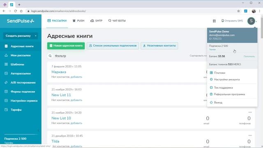Open the Марквиз address book
The image size is (263, 148).
click(59, 72)
